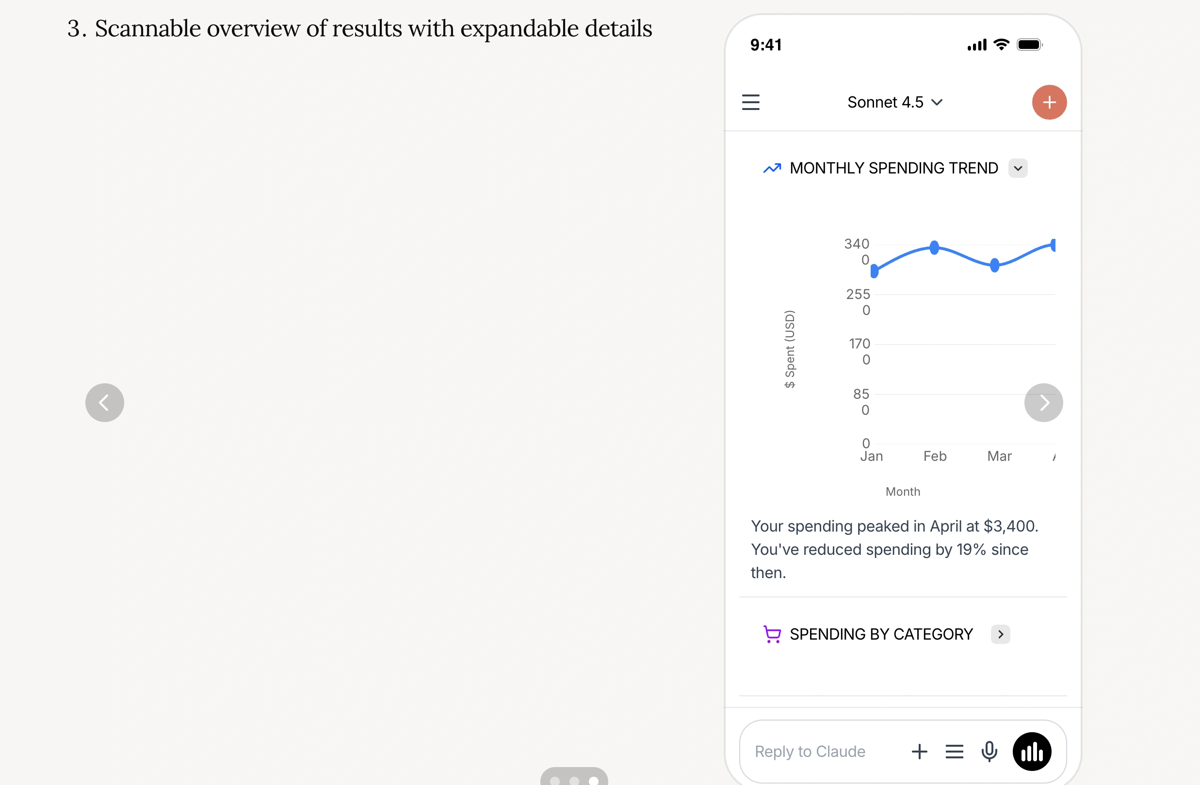The width and height of the screenshot is (1200, 785).
Task: Click the blue trend line icon
Action: pyautogui.click(x=772, y=168)
